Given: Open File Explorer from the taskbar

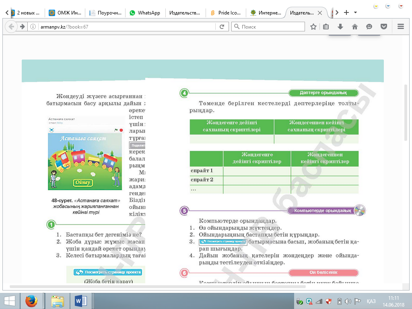Looking at the screenshot, I should 58,301.
